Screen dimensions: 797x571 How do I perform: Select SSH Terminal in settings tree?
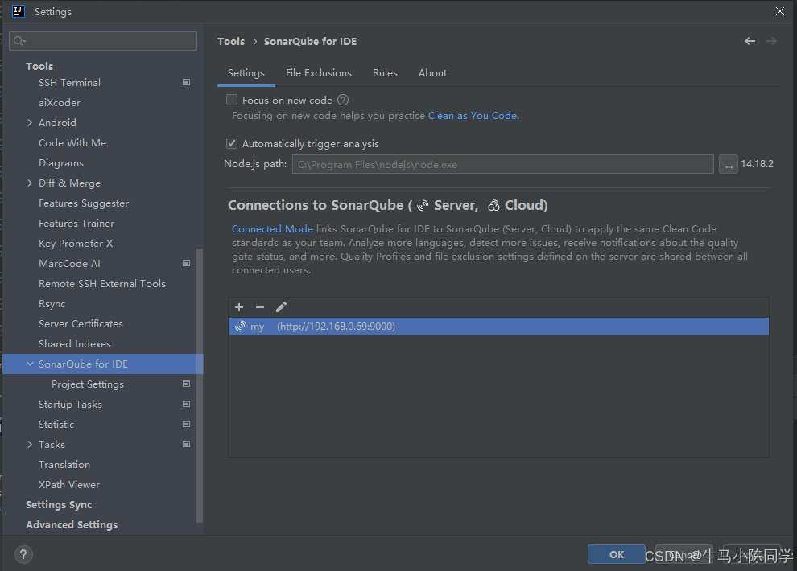[x=69, y=82]
